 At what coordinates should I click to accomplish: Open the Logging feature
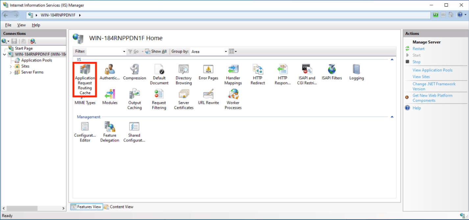pos(357,72)
